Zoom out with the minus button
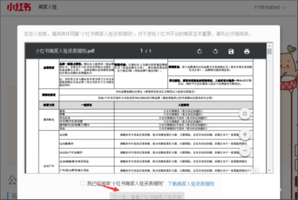 point(245,151)
